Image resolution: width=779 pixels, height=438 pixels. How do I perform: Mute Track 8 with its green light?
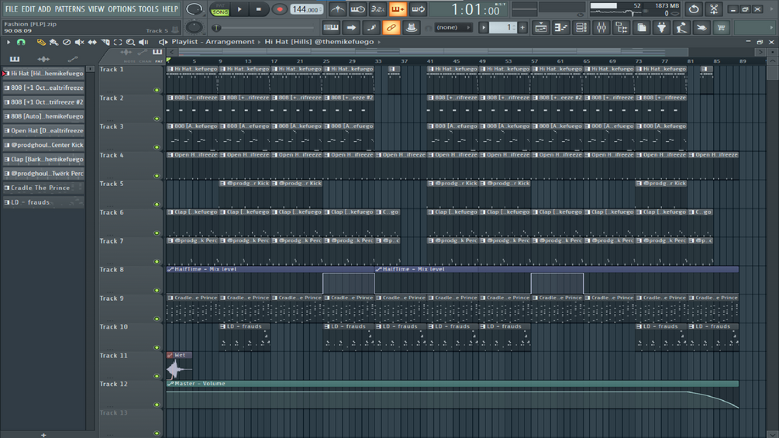(157, 290)
